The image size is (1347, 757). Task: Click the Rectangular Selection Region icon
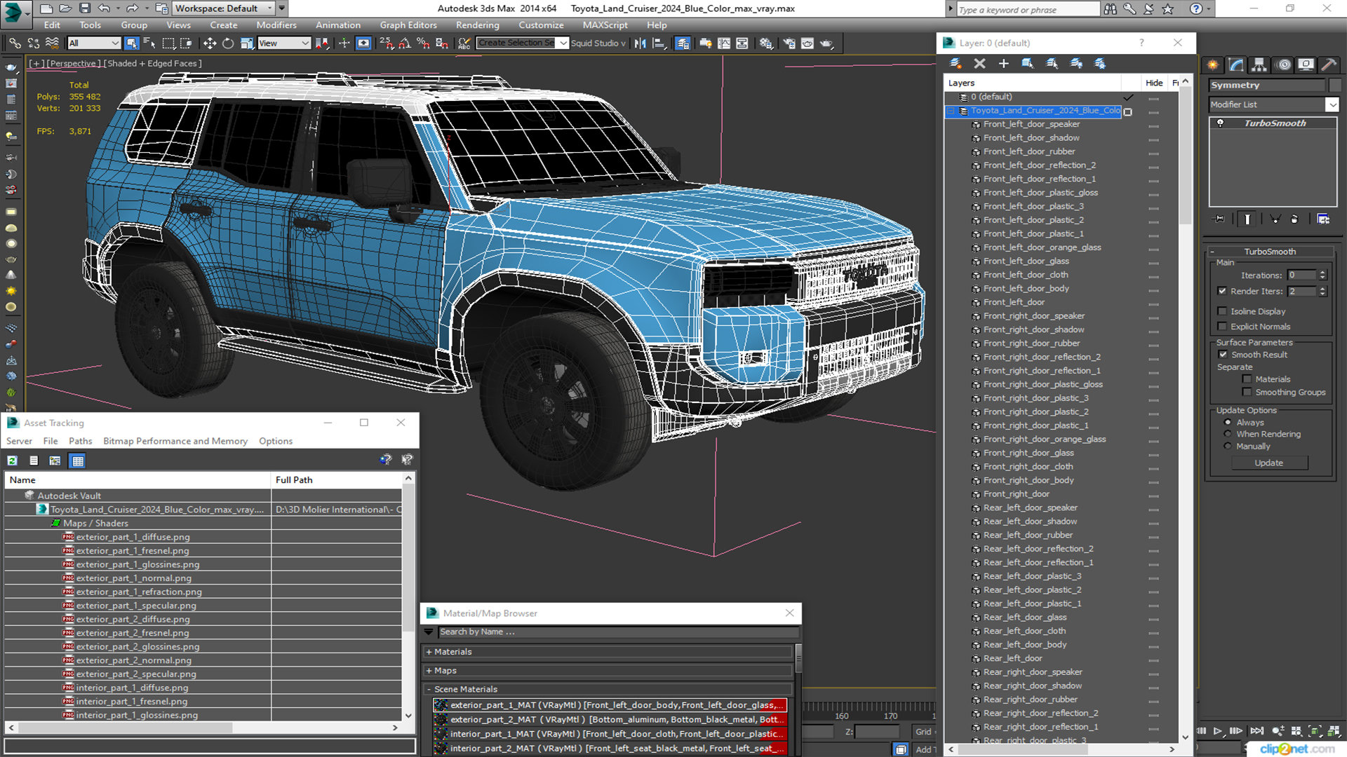pyautogui.click(x=168, y=43)
